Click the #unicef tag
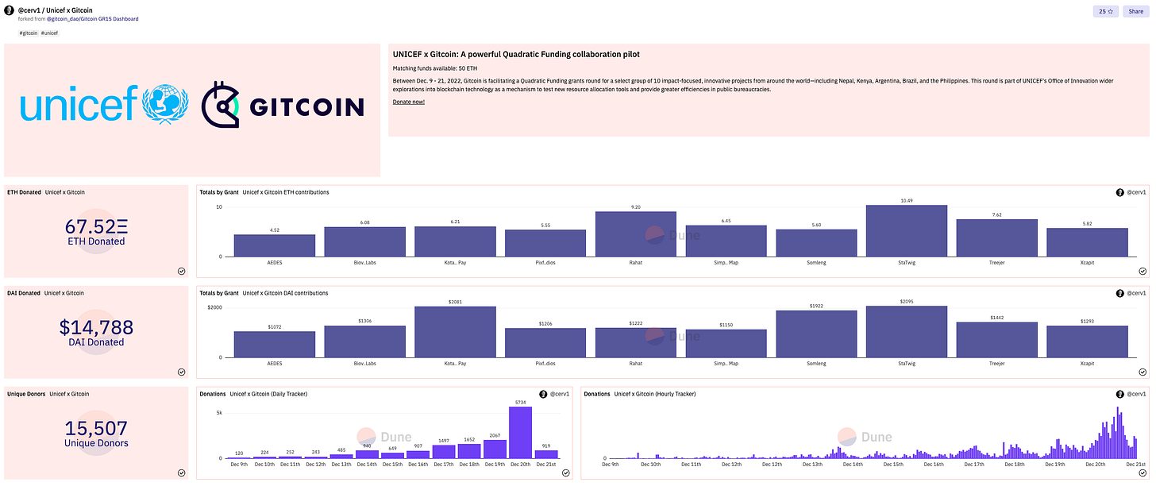 (x=49, y=33)
